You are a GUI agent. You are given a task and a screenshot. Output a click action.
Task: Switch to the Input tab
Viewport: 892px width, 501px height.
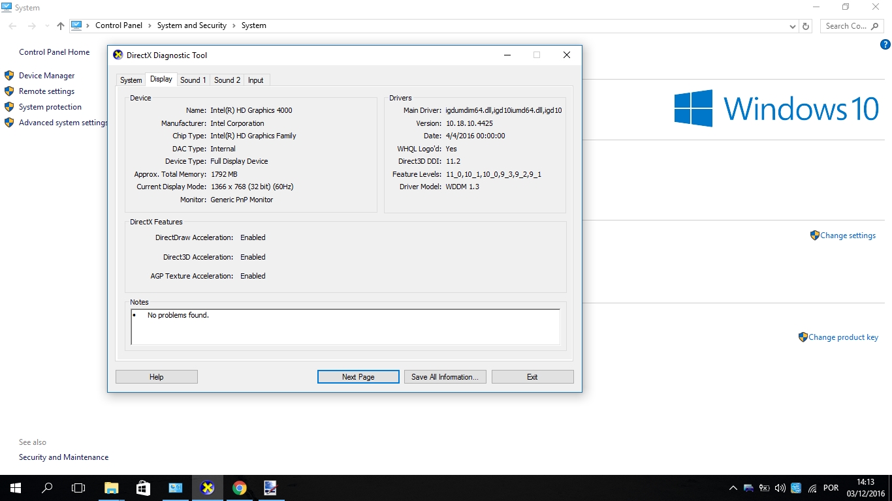(256, 80)
